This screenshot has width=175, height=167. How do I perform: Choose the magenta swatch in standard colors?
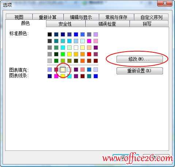[x=89, y=41]
